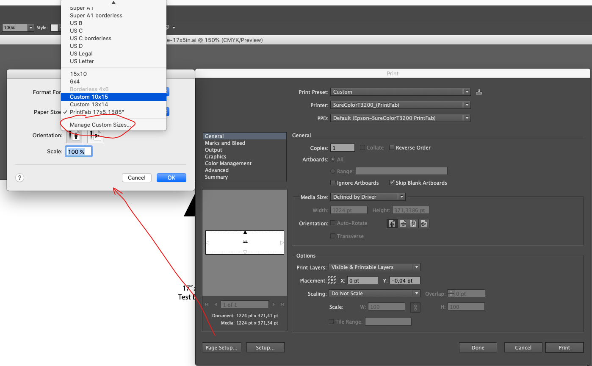The image size is (592, 366).
Task: Select the landscape right orientation icon
Action: point(423,224)
